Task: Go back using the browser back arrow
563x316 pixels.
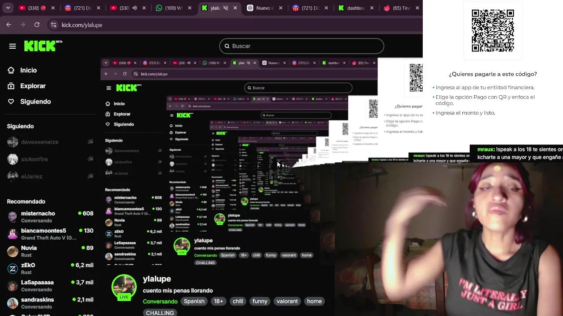Action: pyautogui.click(x=9, y=25)
